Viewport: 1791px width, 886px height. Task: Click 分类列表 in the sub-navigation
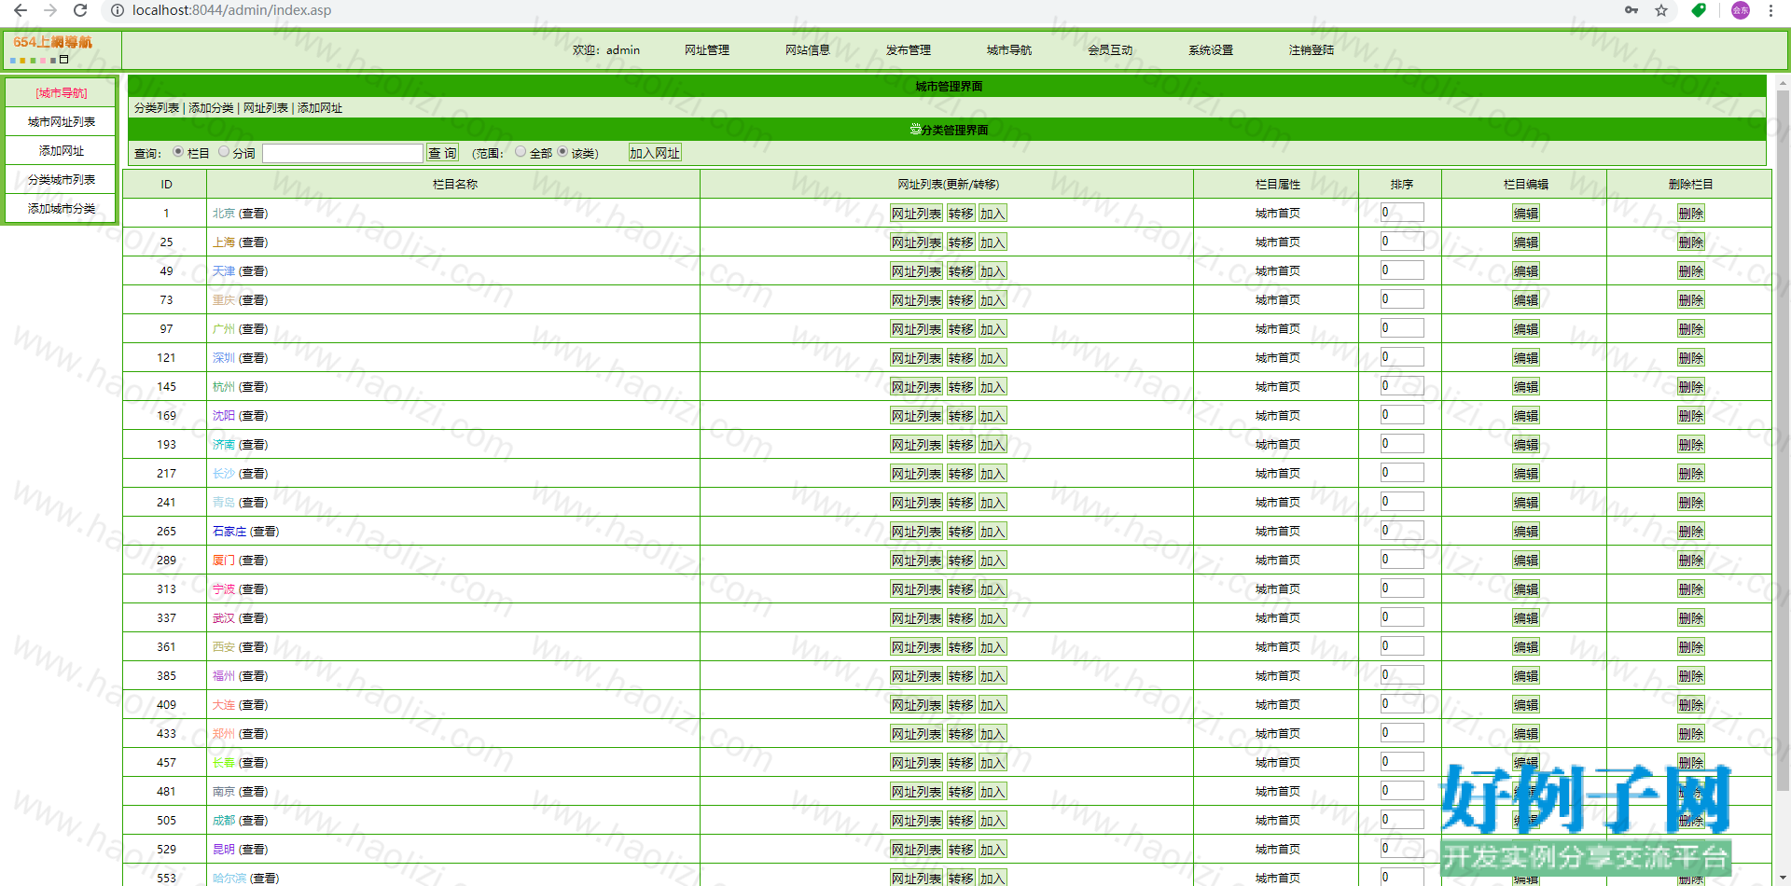point(157,108)
